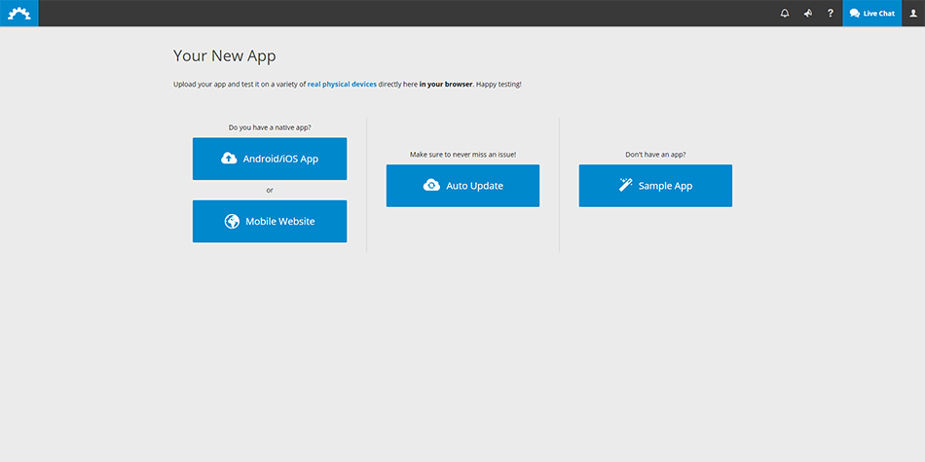The image size is (925, 462).
Task: Open the notifications bell icon
Action: pos(785,13)
